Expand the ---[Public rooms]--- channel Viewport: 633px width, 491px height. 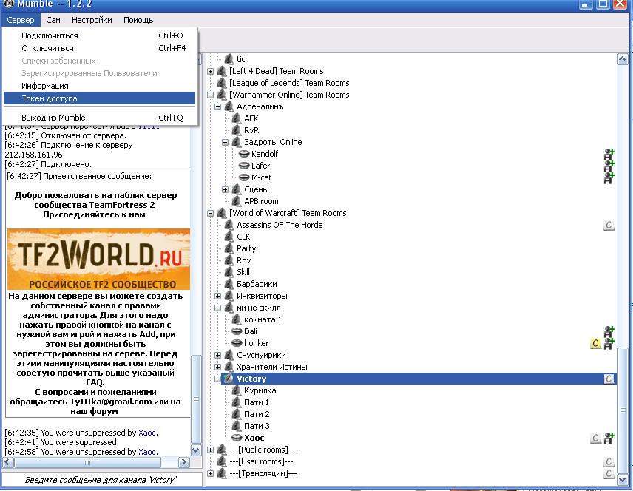coord(210,450)
